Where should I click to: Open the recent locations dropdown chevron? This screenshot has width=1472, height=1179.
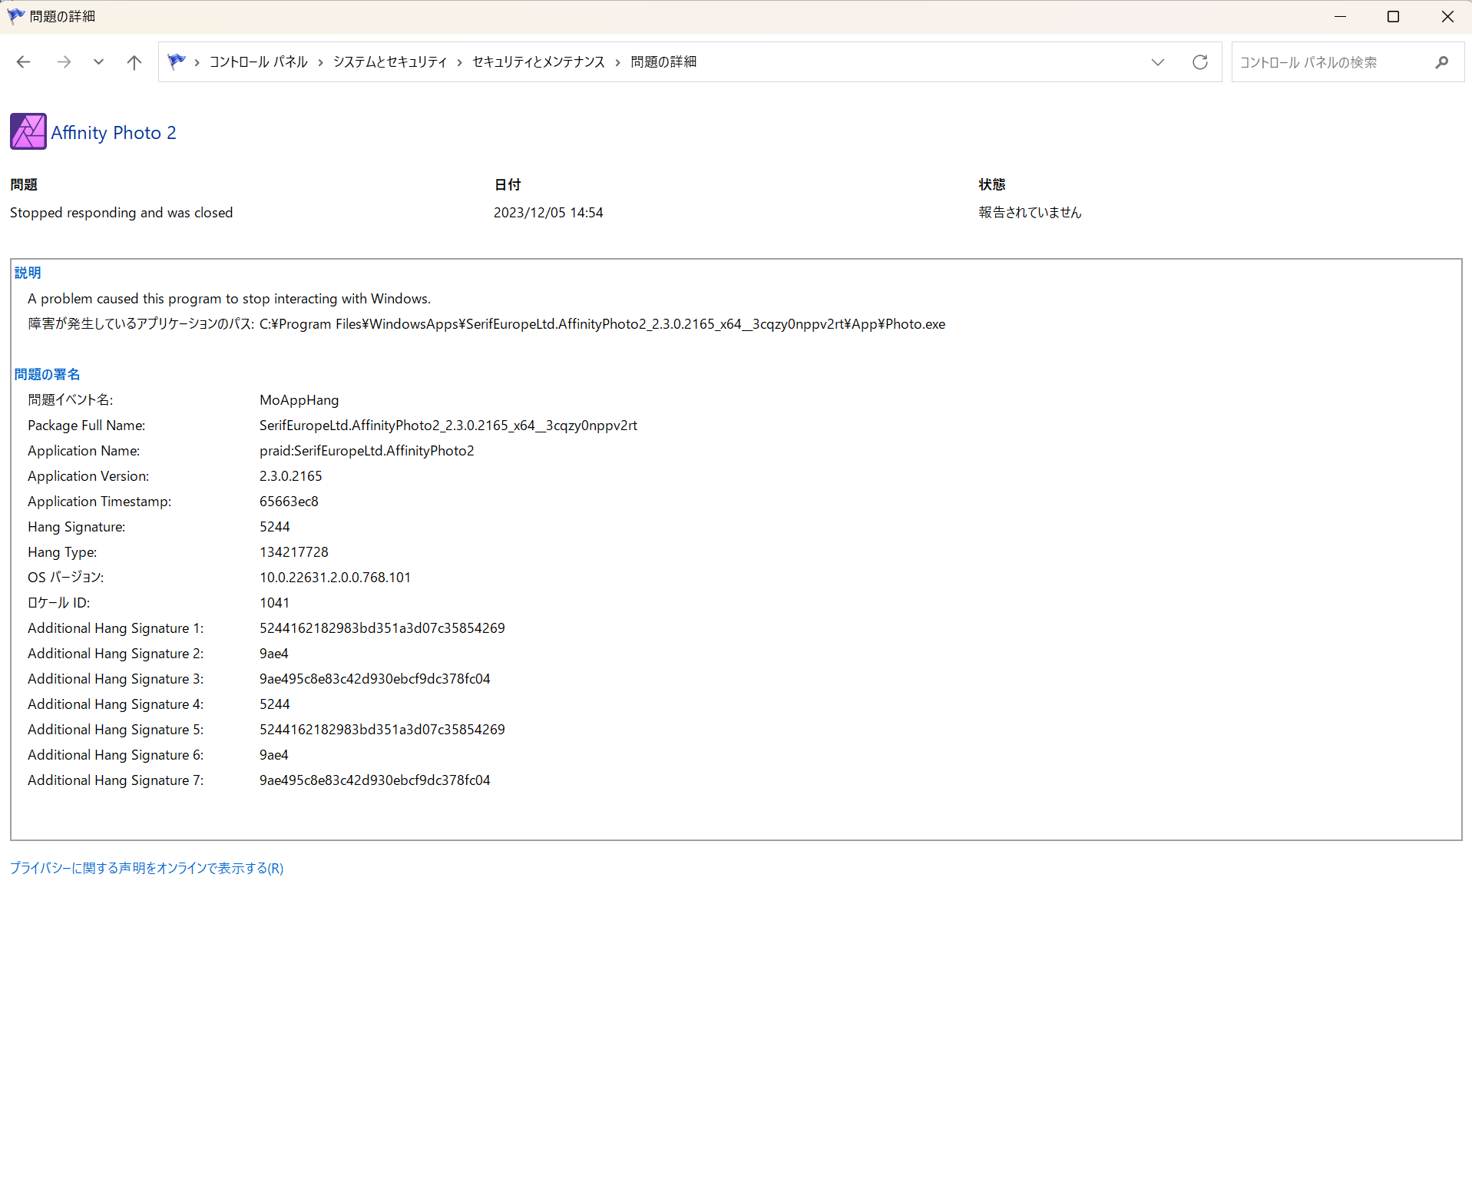(x=98, y=62)
